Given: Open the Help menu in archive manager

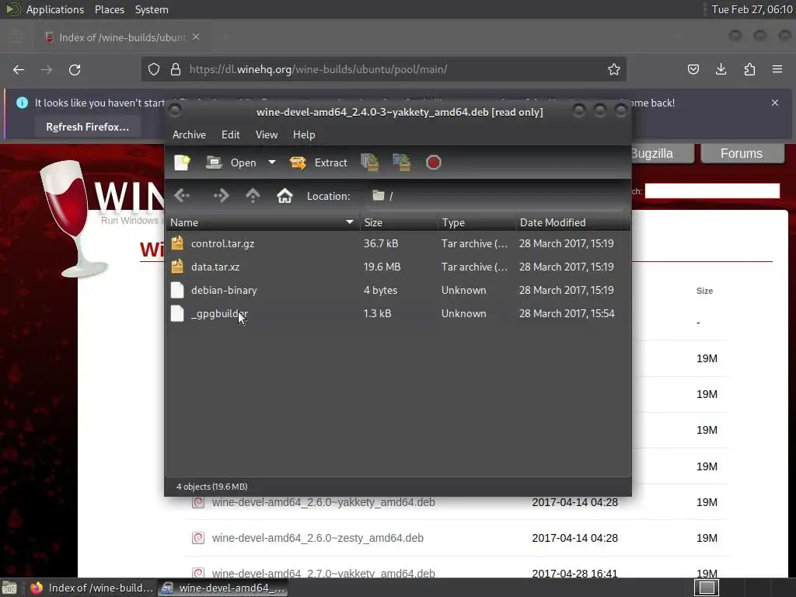Looking at the screenshot, I should coord(304,134).
